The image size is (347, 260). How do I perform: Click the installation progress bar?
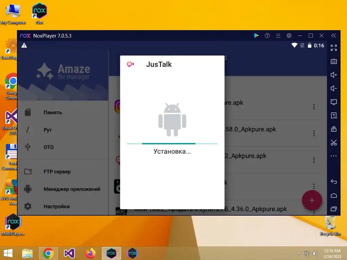(x=172, y=144)
